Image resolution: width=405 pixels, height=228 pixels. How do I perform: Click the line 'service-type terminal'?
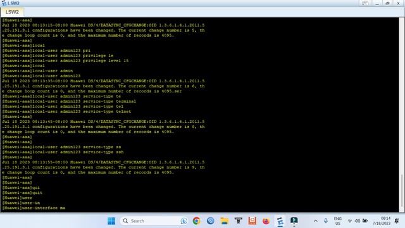pos(69,101)
